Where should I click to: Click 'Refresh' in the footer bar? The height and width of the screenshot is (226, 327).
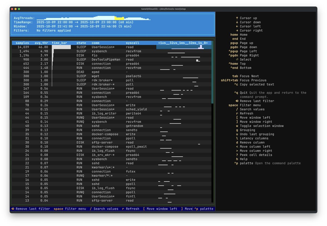pos(131,209)
